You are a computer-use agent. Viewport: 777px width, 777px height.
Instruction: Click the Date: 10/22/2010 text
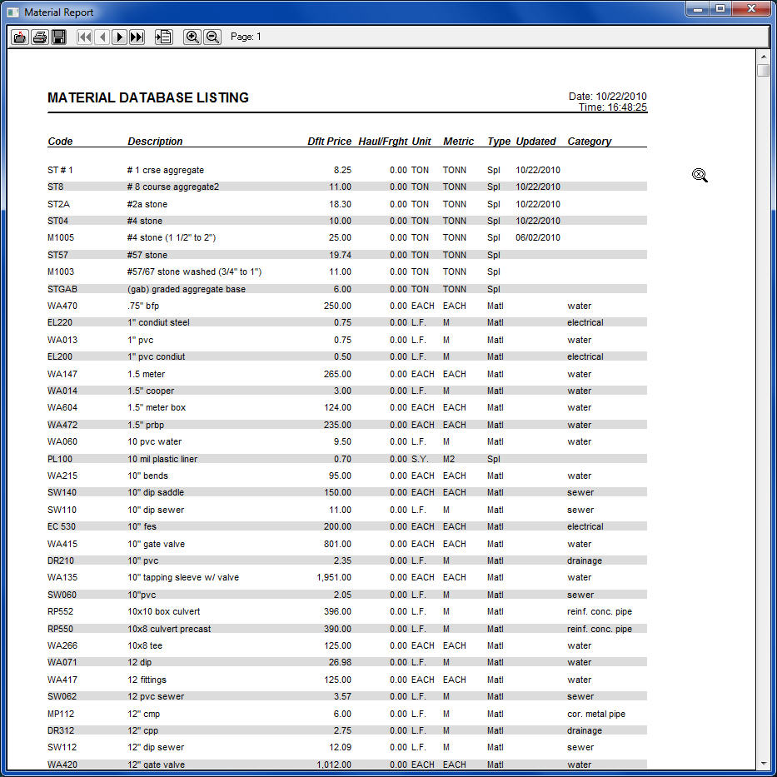tap(608, 96)
